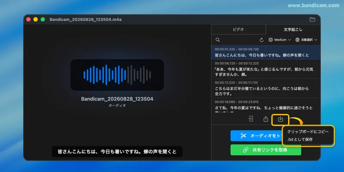
Task: Minimize window with yellow button
Action: (36, 19)
